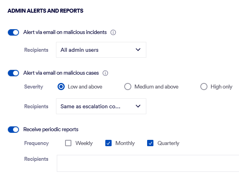This screenshot has width=239, height=177.
Task: Click the Alert via email on malicious incidents label
Action: [65, 32]
